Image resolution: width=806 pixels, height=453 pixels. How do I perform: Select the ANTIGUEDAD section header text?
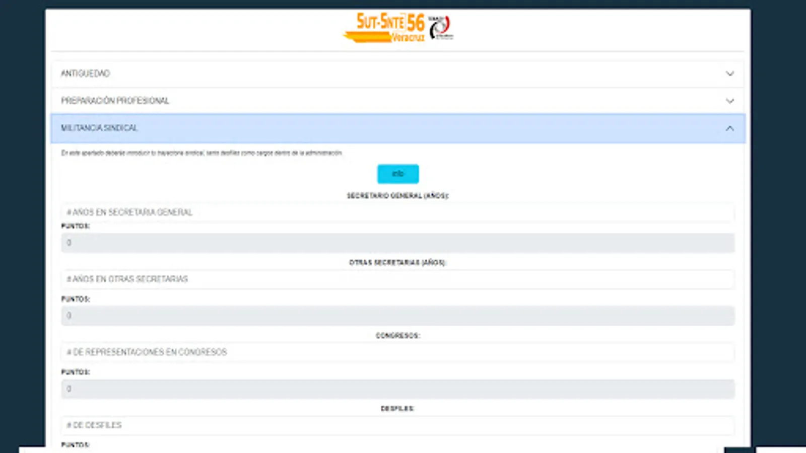click(86, 73)
